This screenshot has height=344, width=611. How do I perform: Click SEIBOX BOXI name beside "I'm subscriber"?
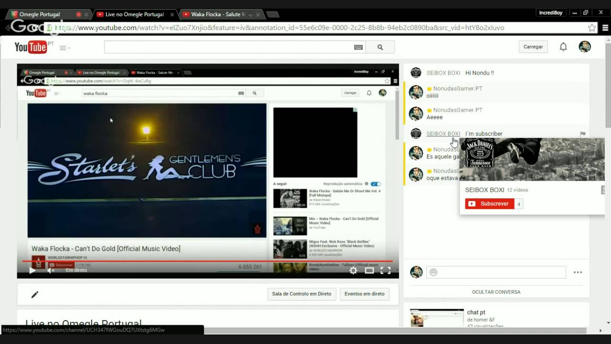[x=443, y=134]
